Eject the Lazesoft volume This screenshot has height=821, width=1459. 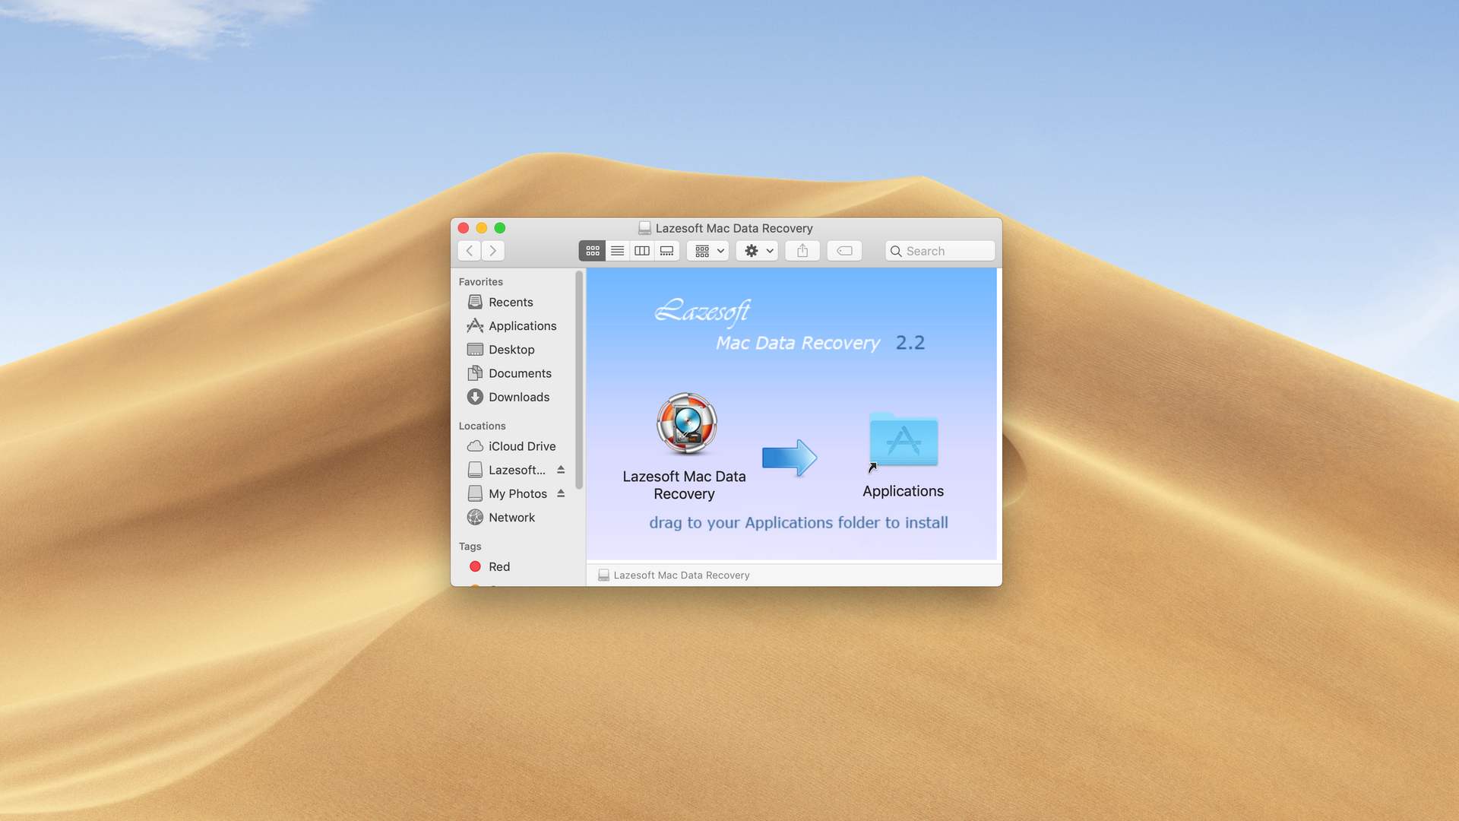(x=561, y=470)
